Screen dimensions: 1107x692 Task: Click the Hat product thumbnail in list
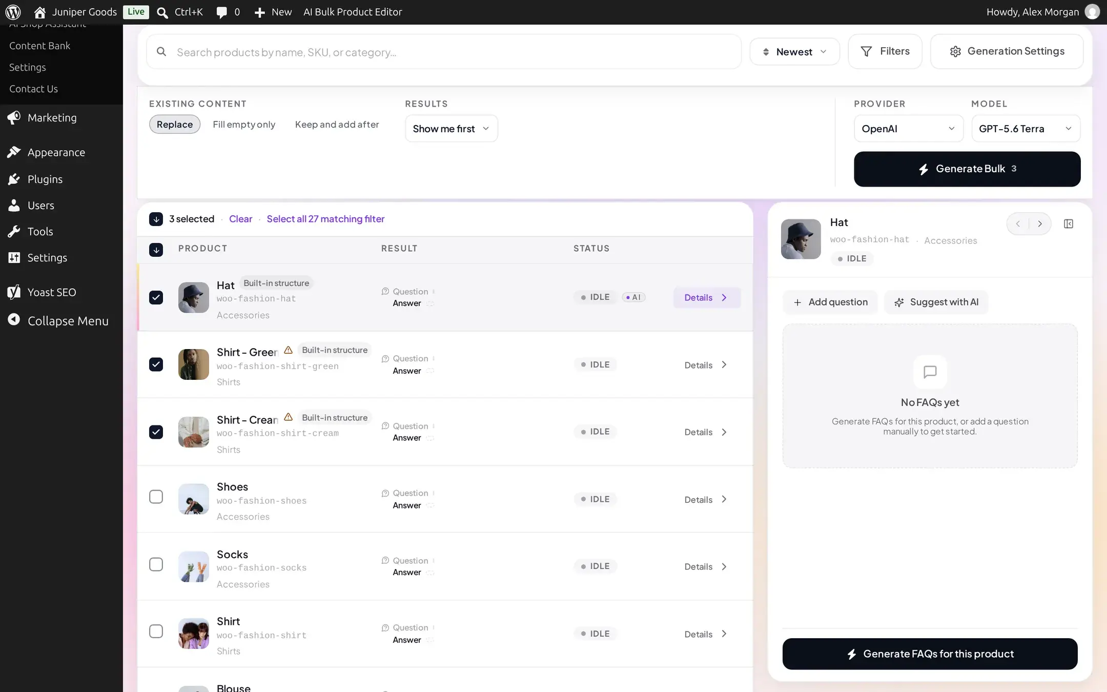click(x=194, y=297)
